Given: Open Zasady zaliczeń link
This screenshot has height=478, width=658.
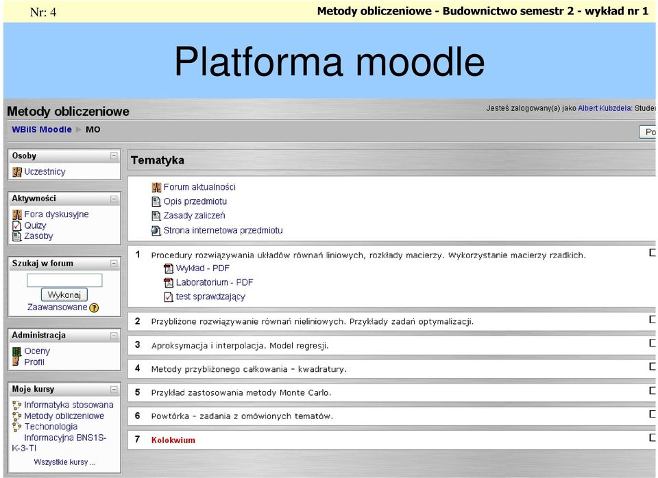Looking at the screenshot, I should 194,216.
